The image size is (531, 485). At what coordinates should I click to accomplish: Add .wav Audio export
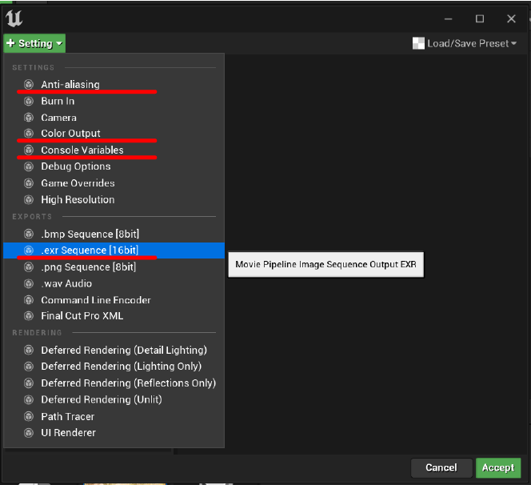pyautogui.click(x=66, y=283)
